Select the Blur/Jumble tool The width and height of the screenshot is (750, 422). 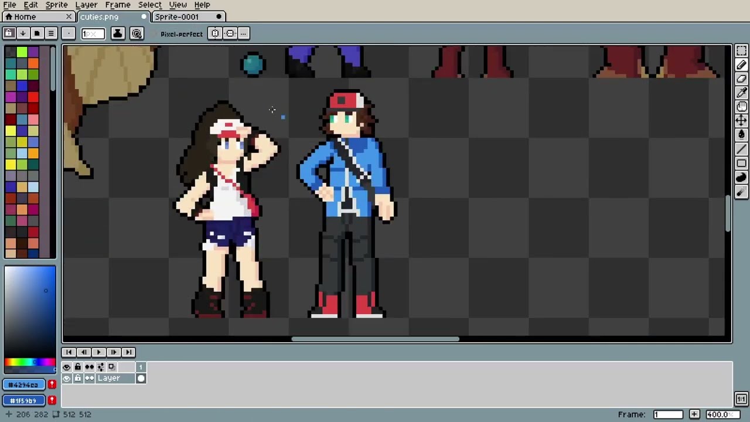coord(741,191)
